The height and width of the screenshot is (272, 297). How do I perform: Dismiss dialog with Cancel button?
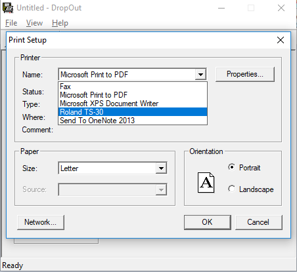(259, 222)
